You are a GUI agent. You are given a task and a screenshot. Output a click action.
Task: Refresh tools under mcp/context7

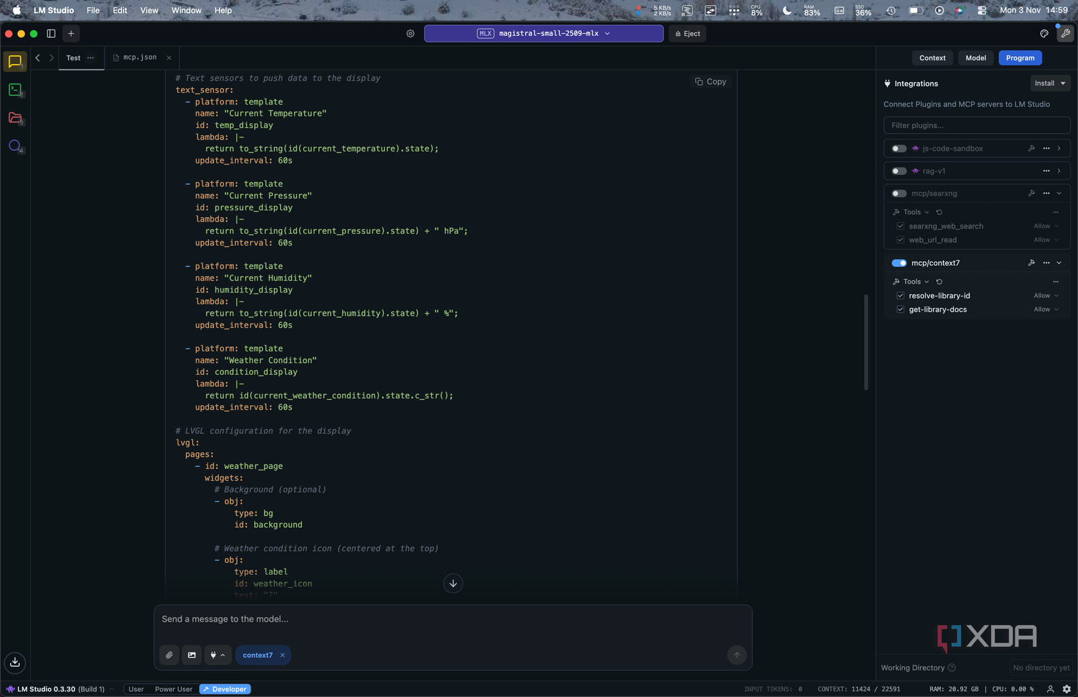939,282
